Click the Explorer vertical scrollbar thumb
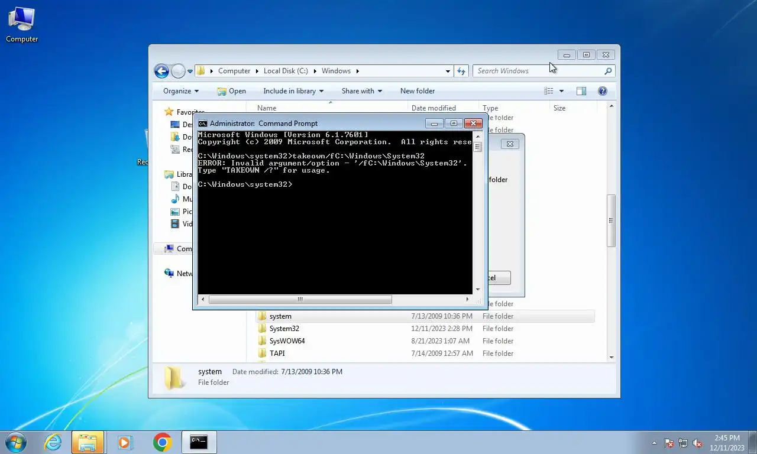The height and width of the screenshot is (454, 757). pyautogui.click(x=612, y=221)
